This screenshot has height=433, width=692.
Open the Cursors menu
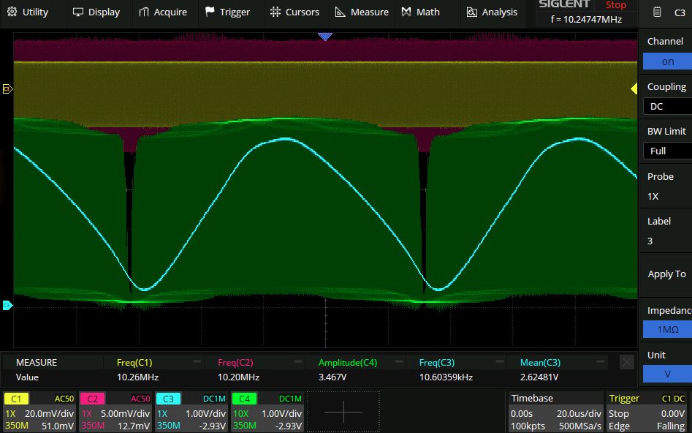[294, 12]
